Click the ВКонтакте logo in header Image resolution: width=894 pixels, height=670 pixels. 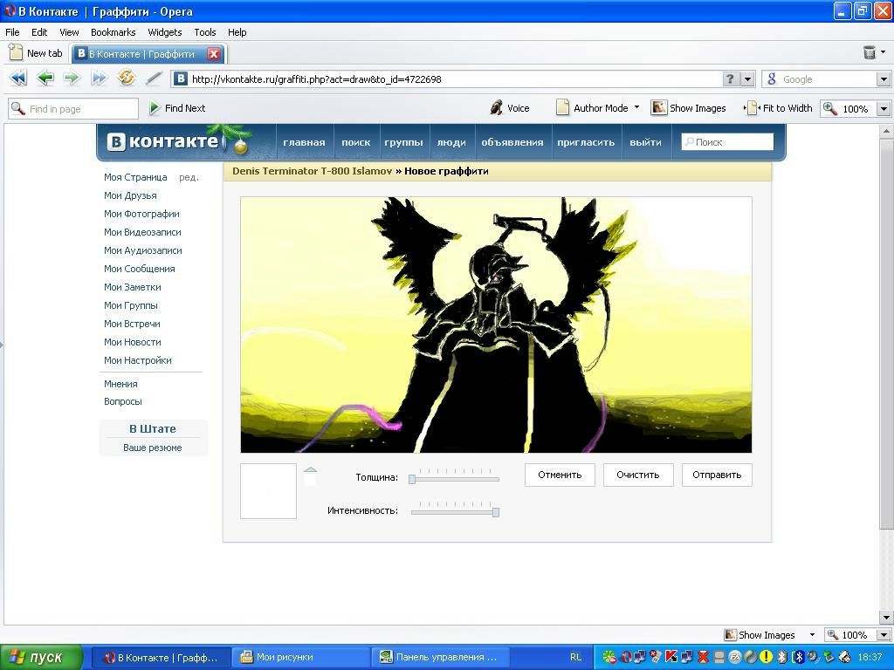pyautogui.click(x=163, y=141)
